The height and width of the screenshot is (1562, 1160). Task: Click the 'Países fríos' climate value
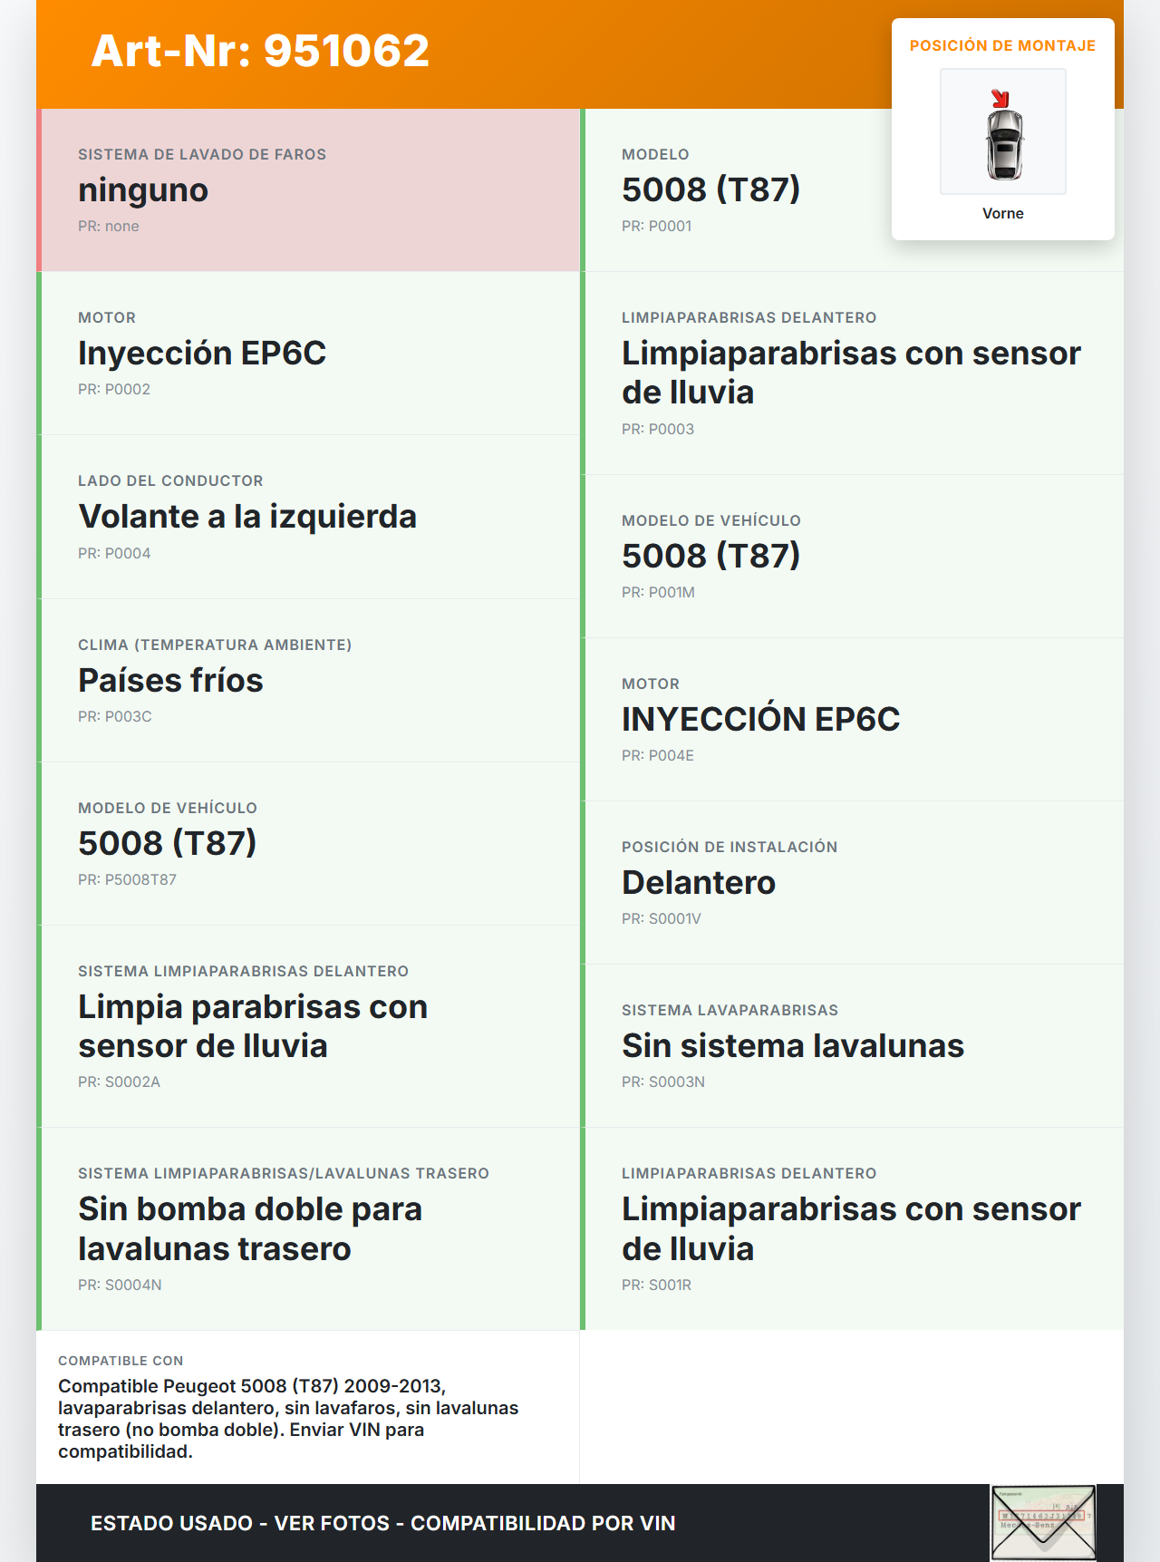coord(170,681)
